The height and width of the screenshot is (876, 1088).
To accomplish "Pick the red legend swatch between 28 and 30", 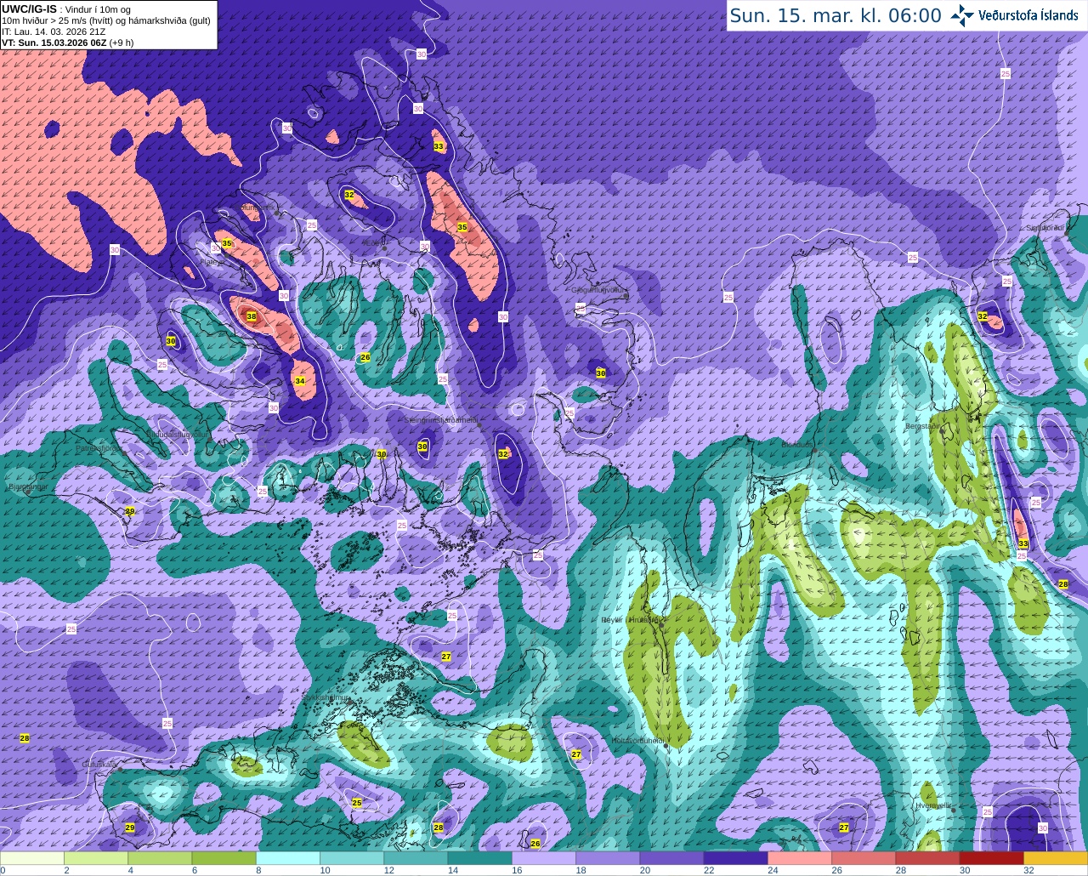I will 927,858.
